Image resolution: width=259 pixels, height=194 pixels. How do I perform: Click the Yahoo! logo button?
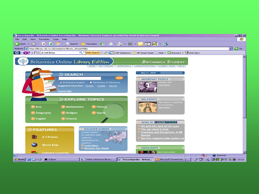pos(26,53)
